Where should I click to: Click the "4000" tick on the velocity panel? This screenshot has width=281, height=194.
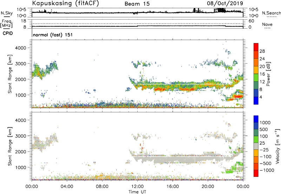point(20,120)
